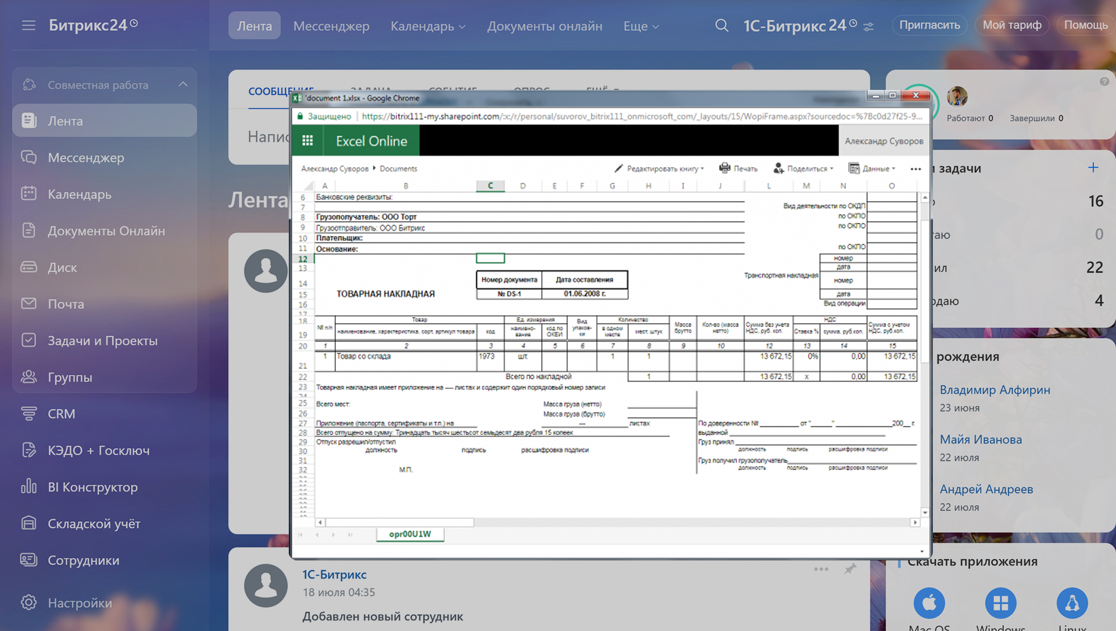Download the Linux app
The width and height of the screenshot is (1116, 631).
click(1072, 603)
